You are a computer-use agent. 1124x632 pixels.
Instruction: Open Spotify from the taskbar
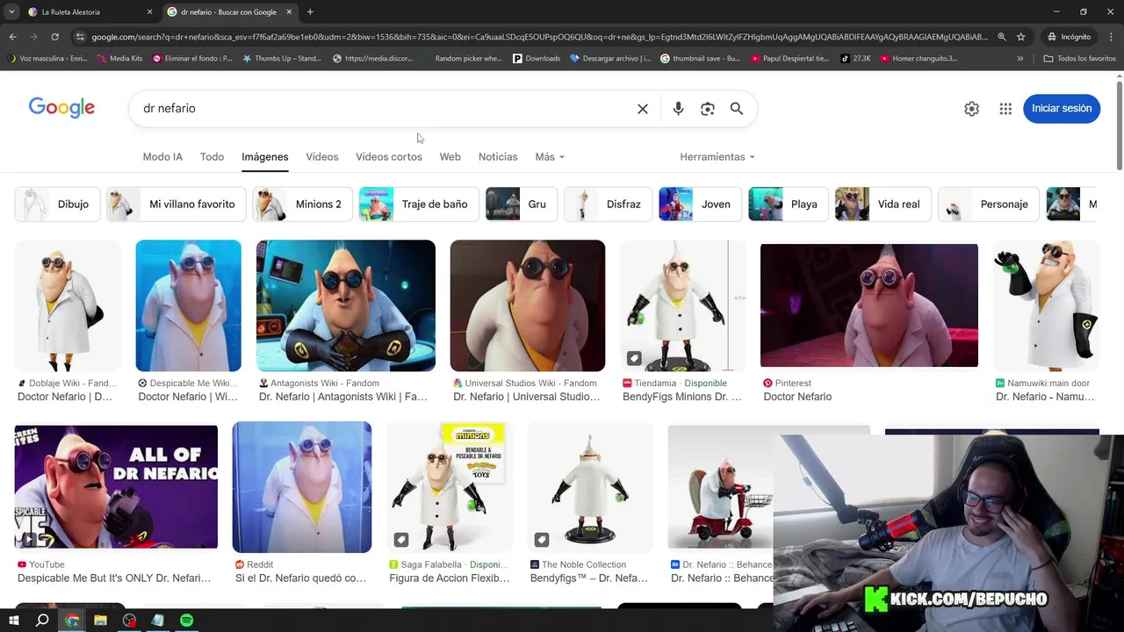[x=186, y=621]
